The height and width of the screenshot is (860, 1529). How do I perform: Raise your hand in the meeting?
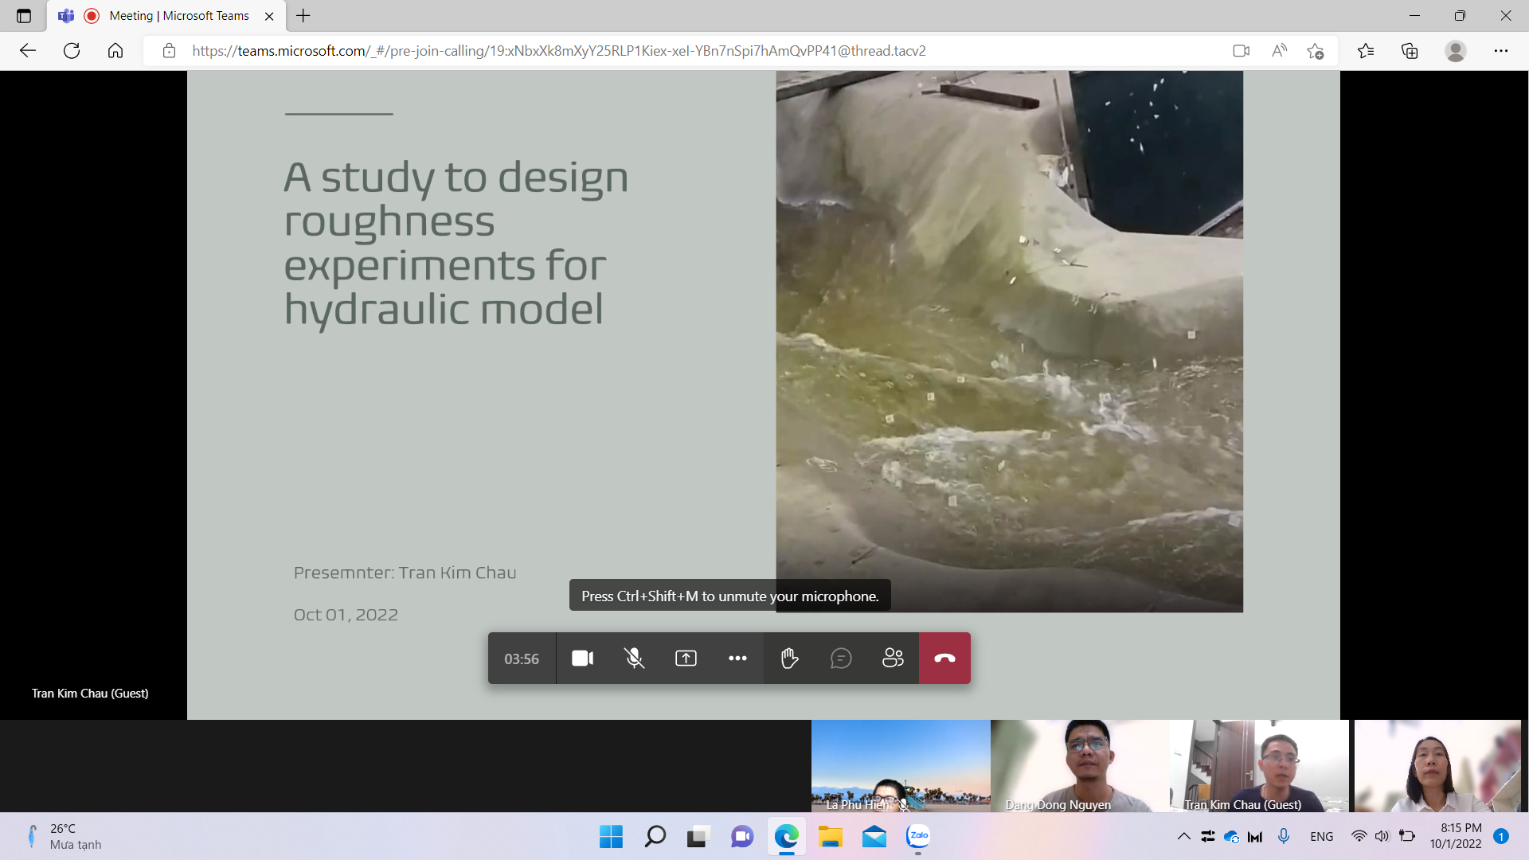point(789,659)
